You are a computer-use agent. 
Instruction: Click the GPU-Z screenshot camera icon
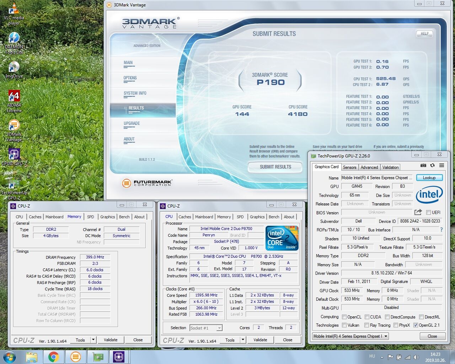[423, 165]
